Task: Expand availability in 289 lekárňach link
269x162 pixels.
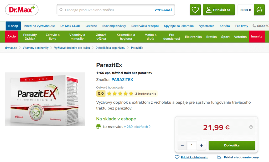Action: coord(137,126)
